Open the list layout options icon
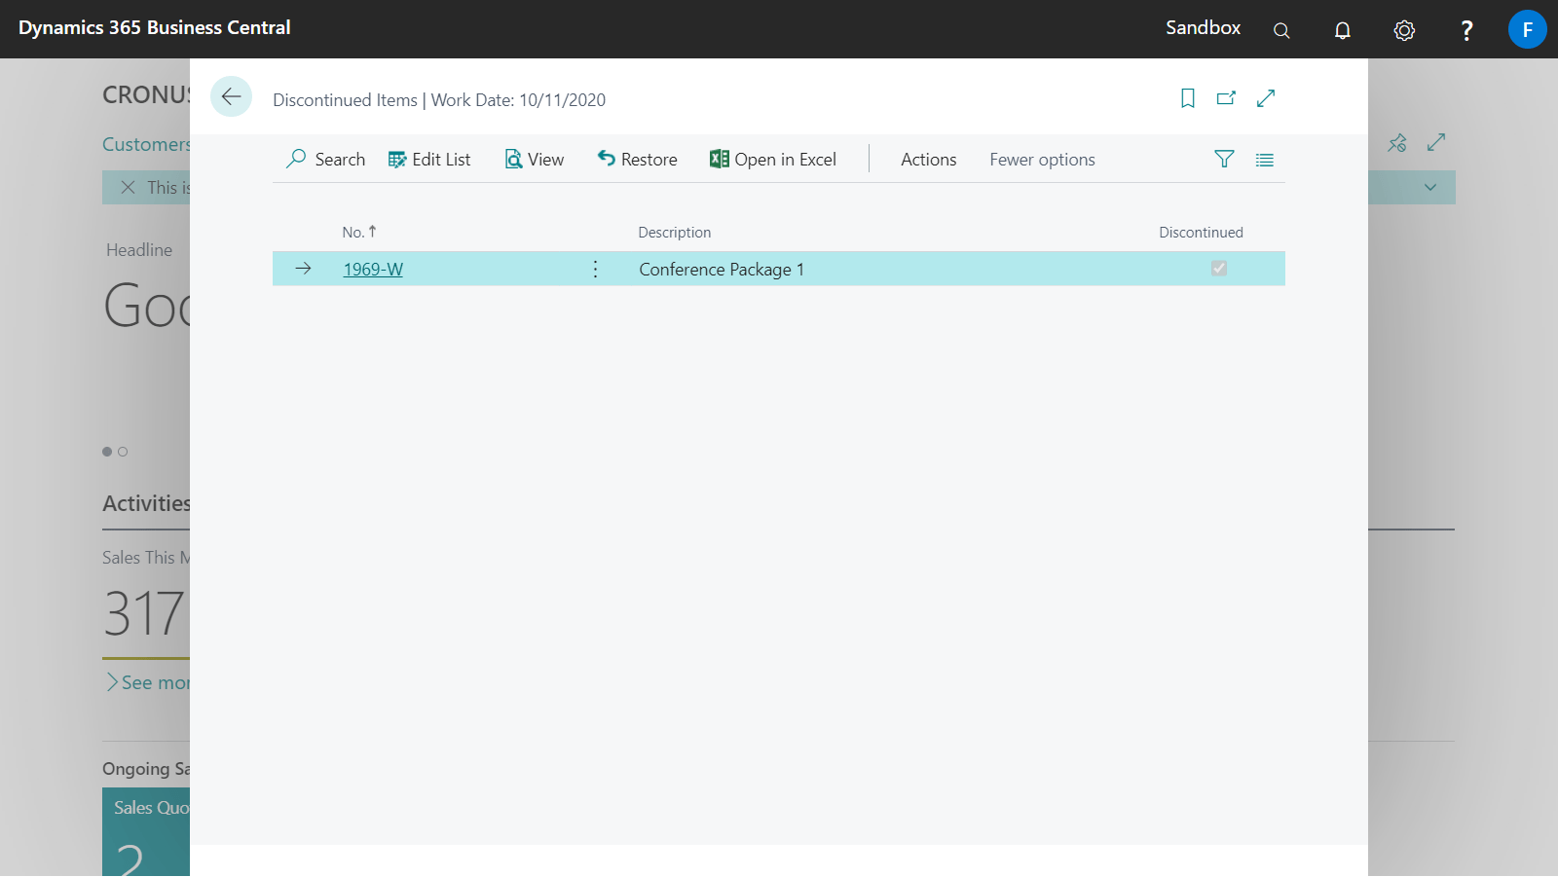Image resolution: width=1558 pixels, height=877 pixels. coord(1265,160)
